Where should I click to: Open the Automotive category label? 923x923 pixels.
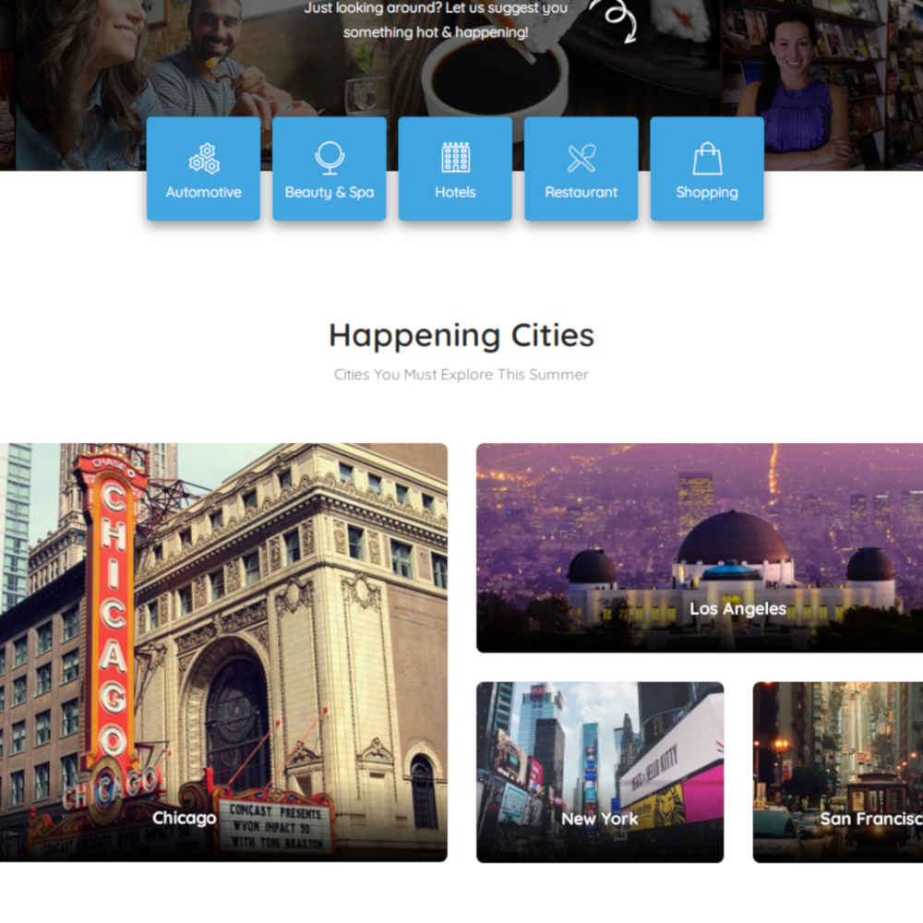[203, 192]
